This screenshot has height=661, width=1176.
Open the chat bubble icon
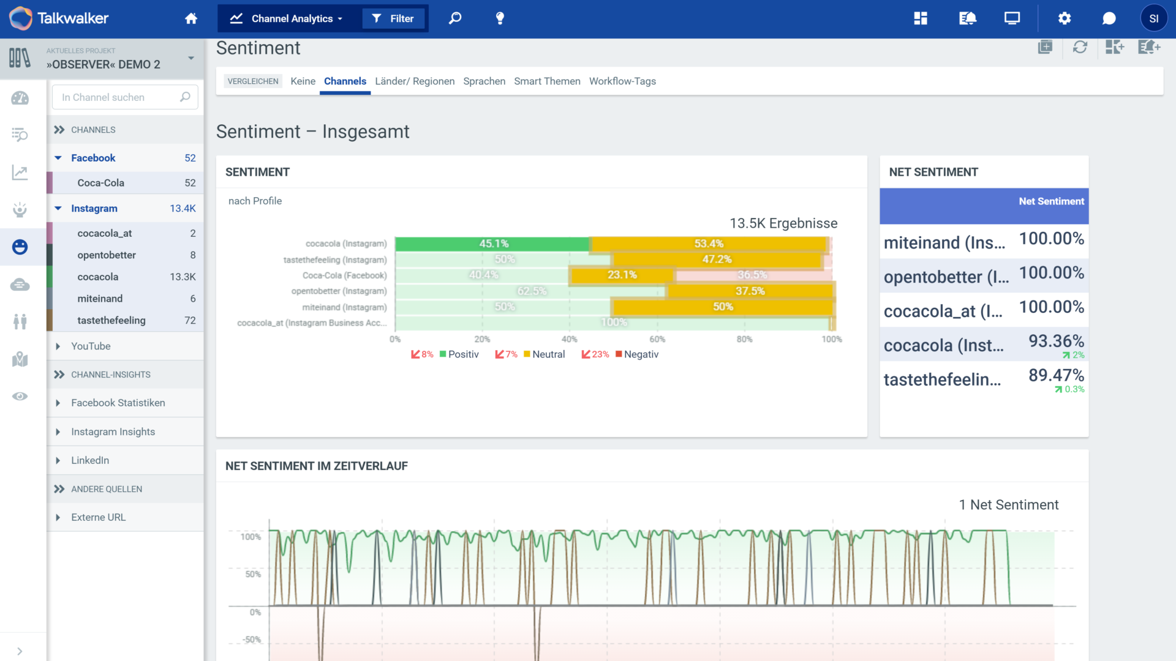(1109, 18)
